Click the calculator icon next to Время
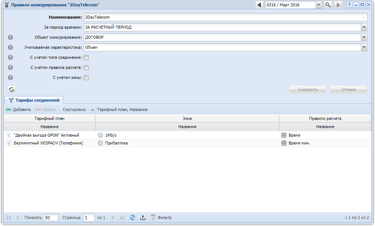The height and width of the screenshot is (226, 375). tap(284, 135)
